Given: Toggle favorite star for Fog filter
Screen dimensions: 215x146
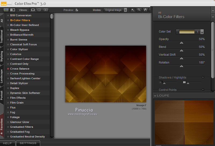Looking at the screenshot, I should pyautogui.click(x=8, y=112).
